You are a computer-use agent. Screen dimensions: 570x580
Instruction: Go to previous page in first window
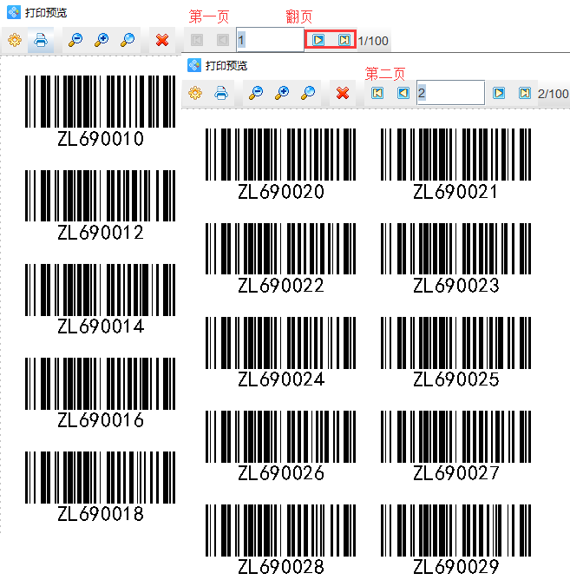click(222, 40)
